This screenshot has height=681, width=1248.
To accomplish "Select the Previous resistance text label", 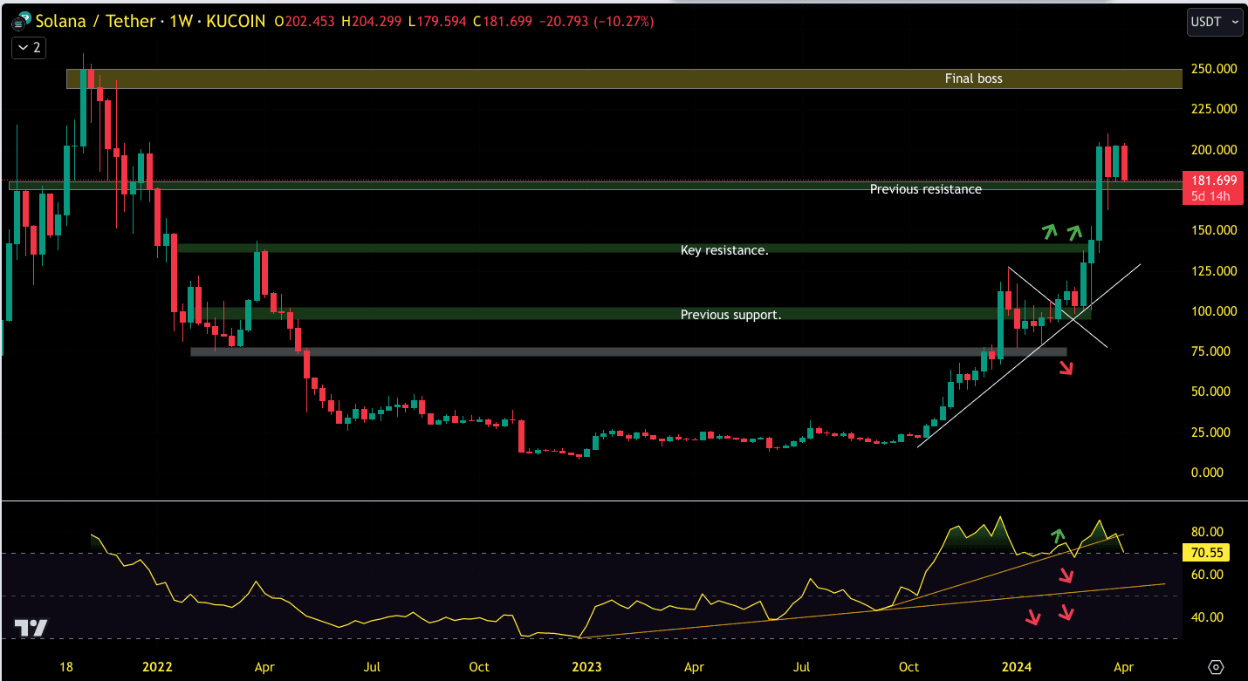I will coord(926,189).
